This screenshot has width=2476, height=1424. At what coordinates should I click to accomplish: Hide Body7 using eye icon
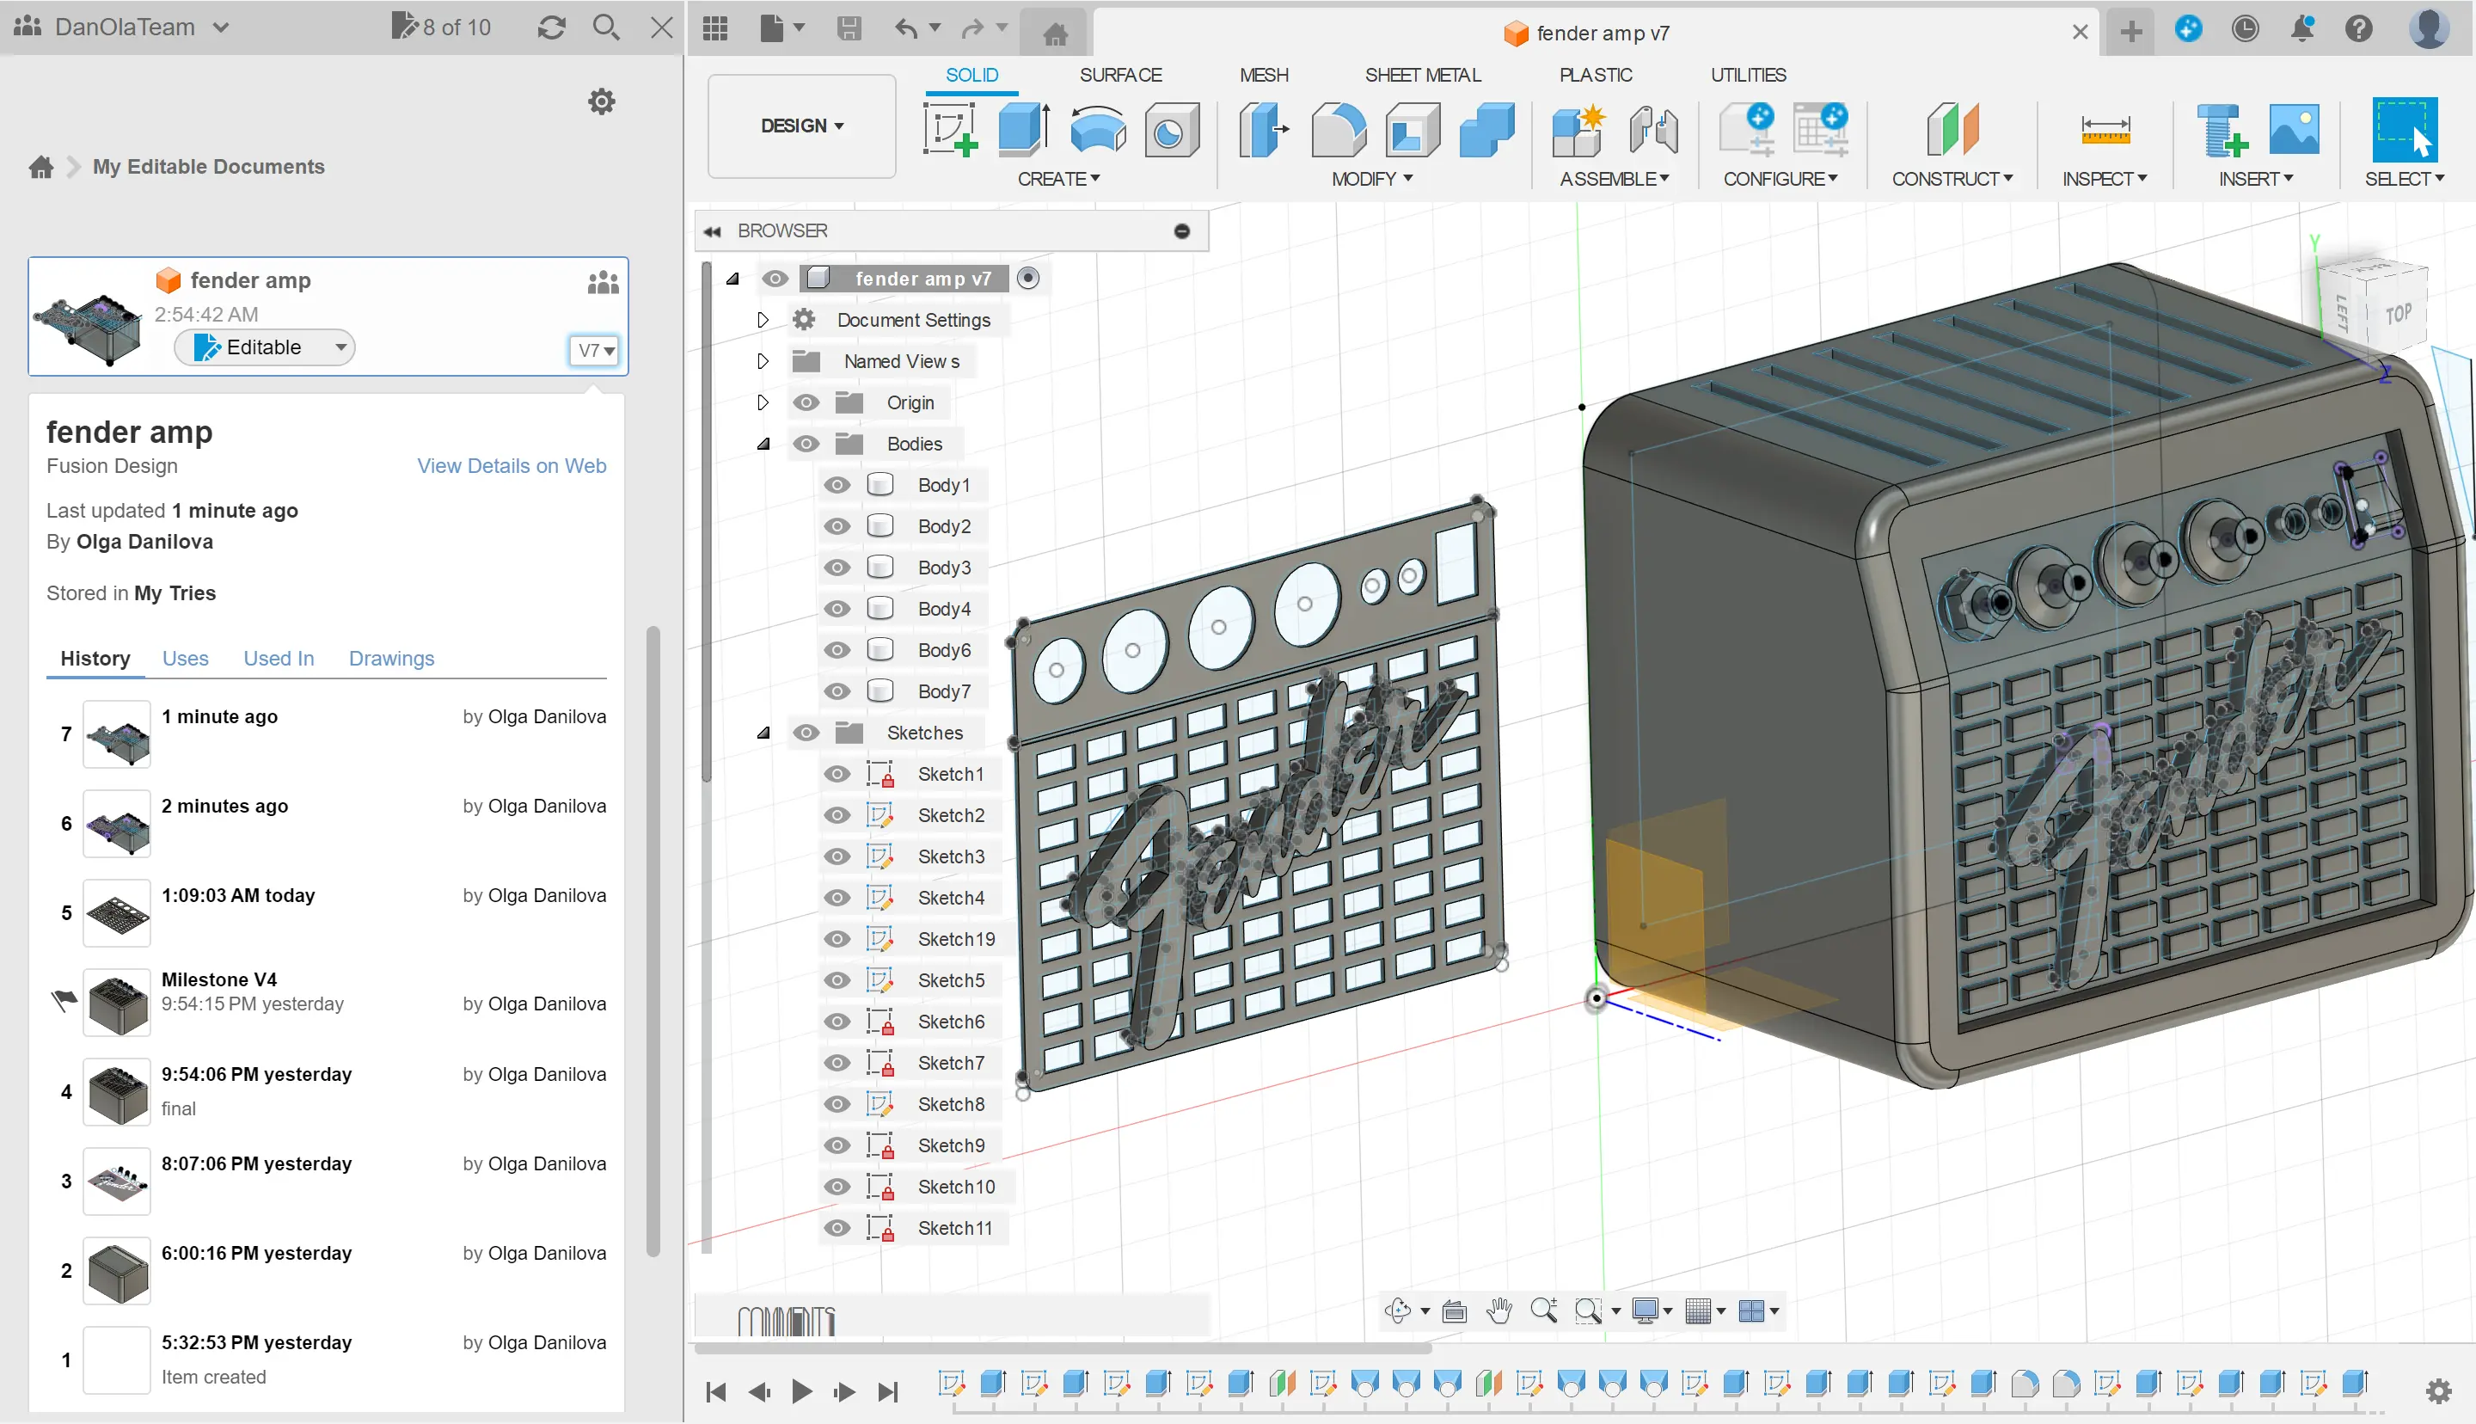pyautogui.click(x=837, y=691)
